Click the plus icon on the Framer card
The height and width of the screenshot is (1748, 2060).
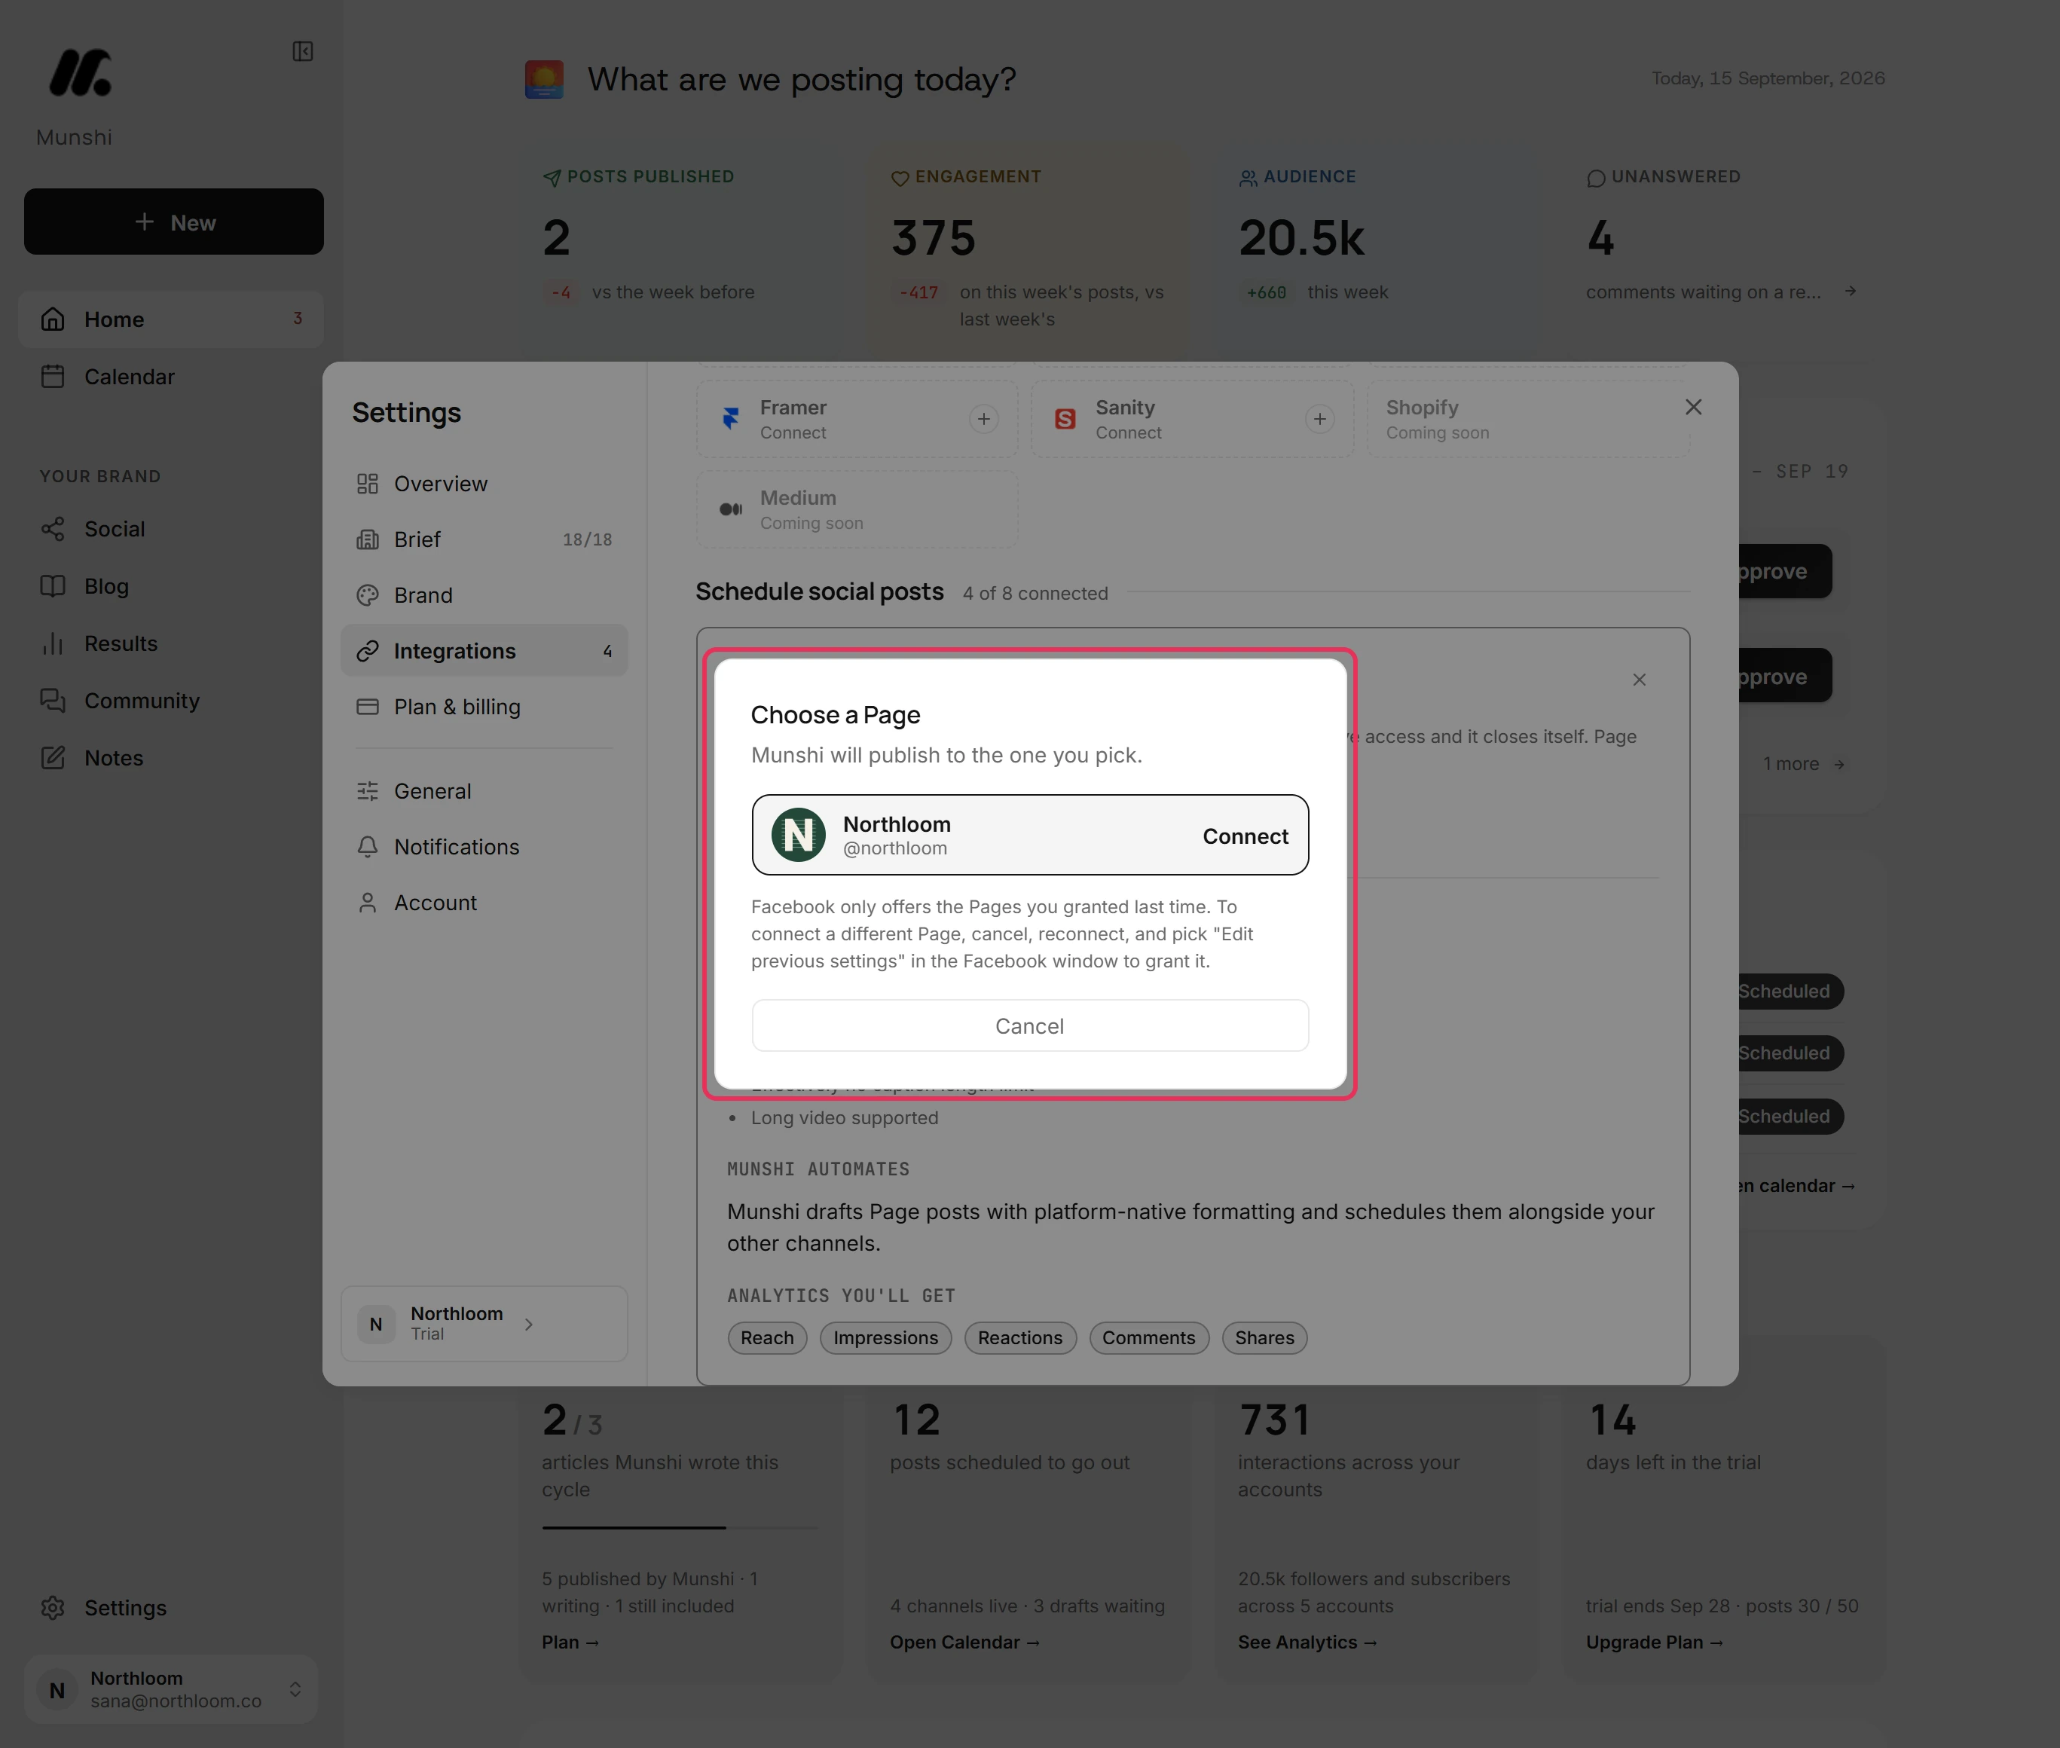click(x=983, y=419)
